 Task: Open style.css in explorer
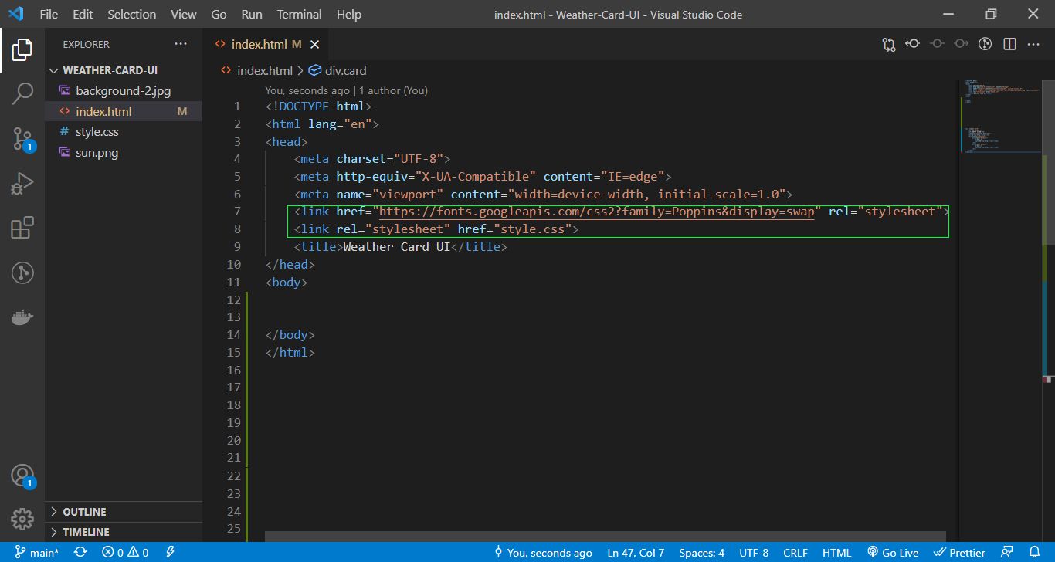(124, 132)
